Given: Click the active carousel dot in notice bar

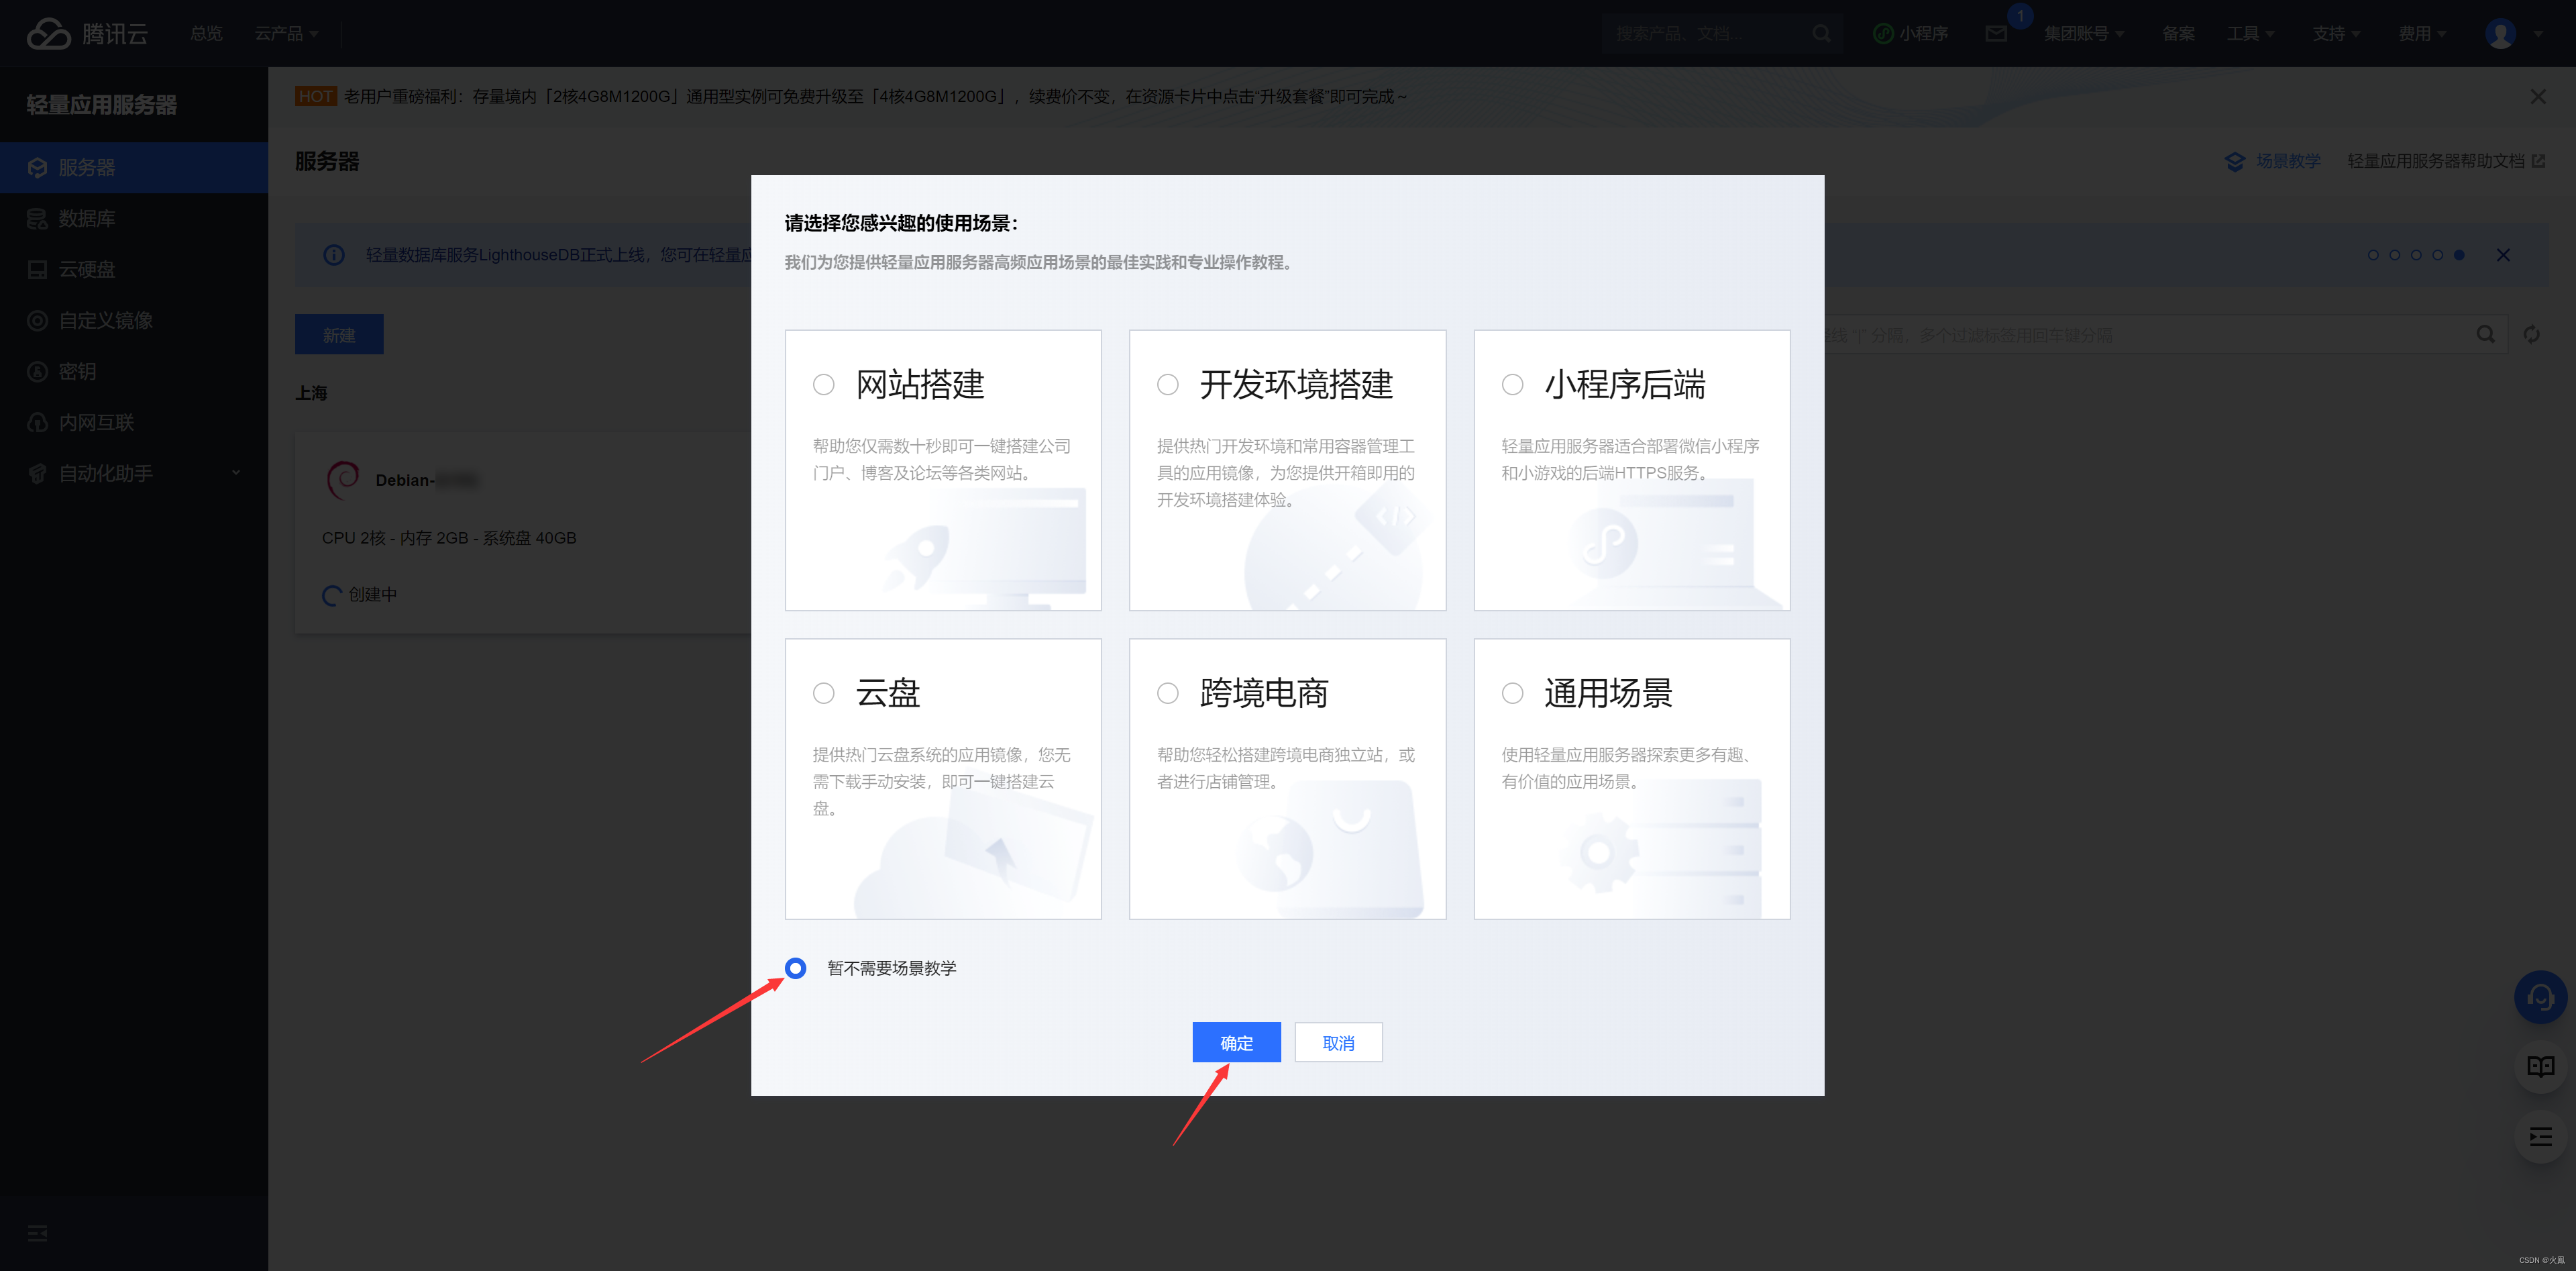Looking at the screenshot, I should pyautogui.click(x=2459, y=255).
